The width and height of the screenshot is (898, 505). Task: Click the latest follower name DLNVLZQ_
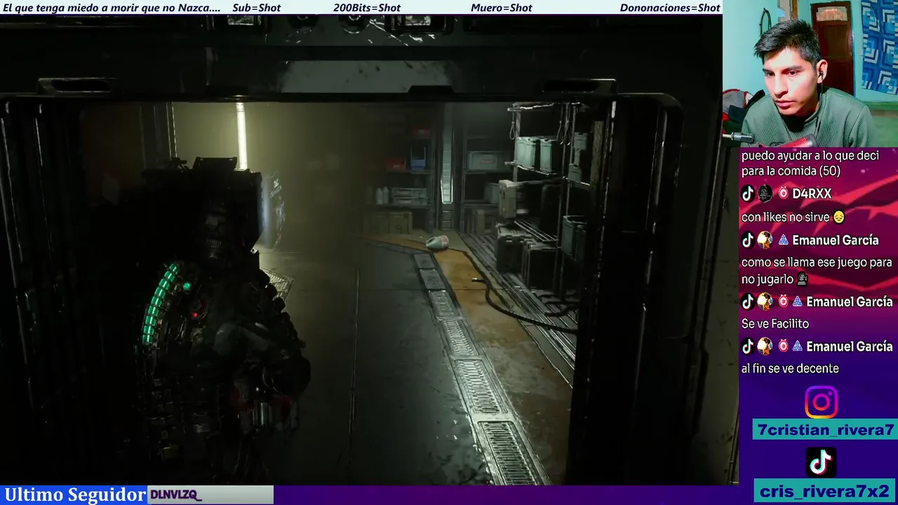175,495
